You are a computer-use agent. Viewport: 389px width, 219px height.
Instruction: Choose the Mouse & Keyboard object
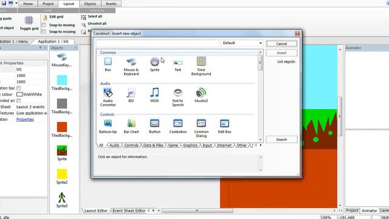coord(131,66)
